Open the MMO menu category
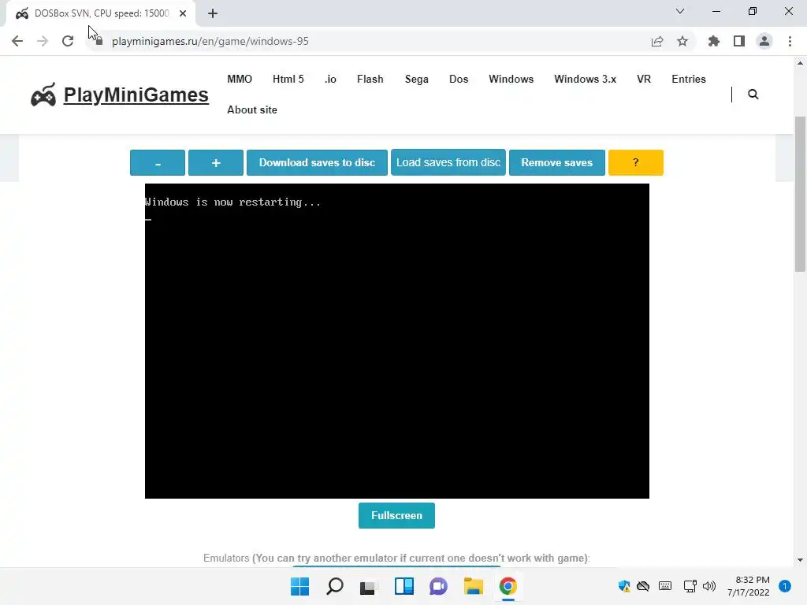The height and width of the screenshot is (605, 807). (240, 80)
